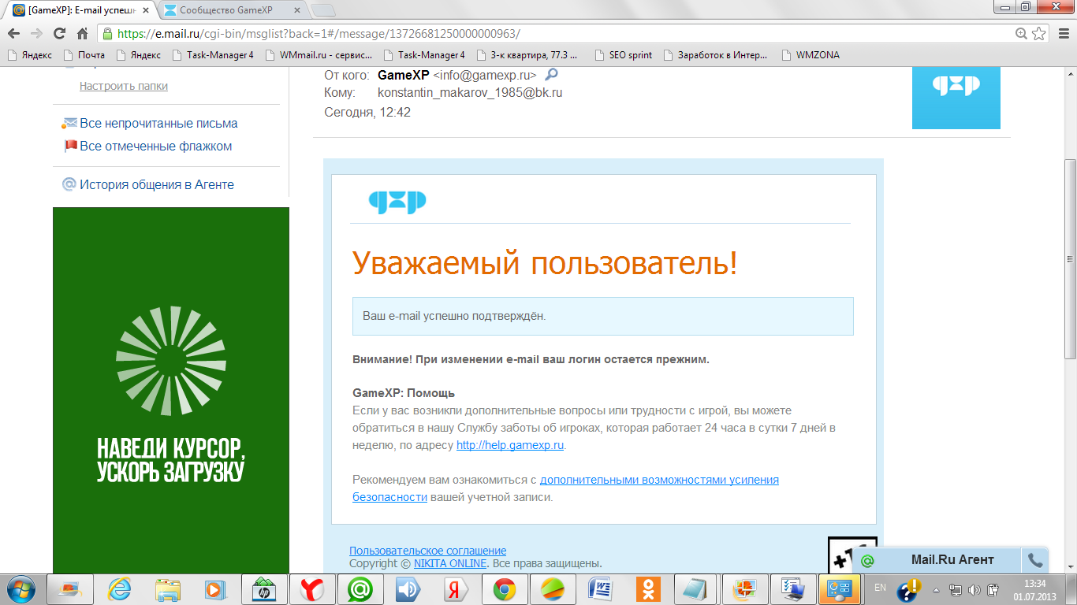The width and height of the screenshot is (1077, 605).
Task: Open Все непрочитанные письма
Action: pos(158,123)
